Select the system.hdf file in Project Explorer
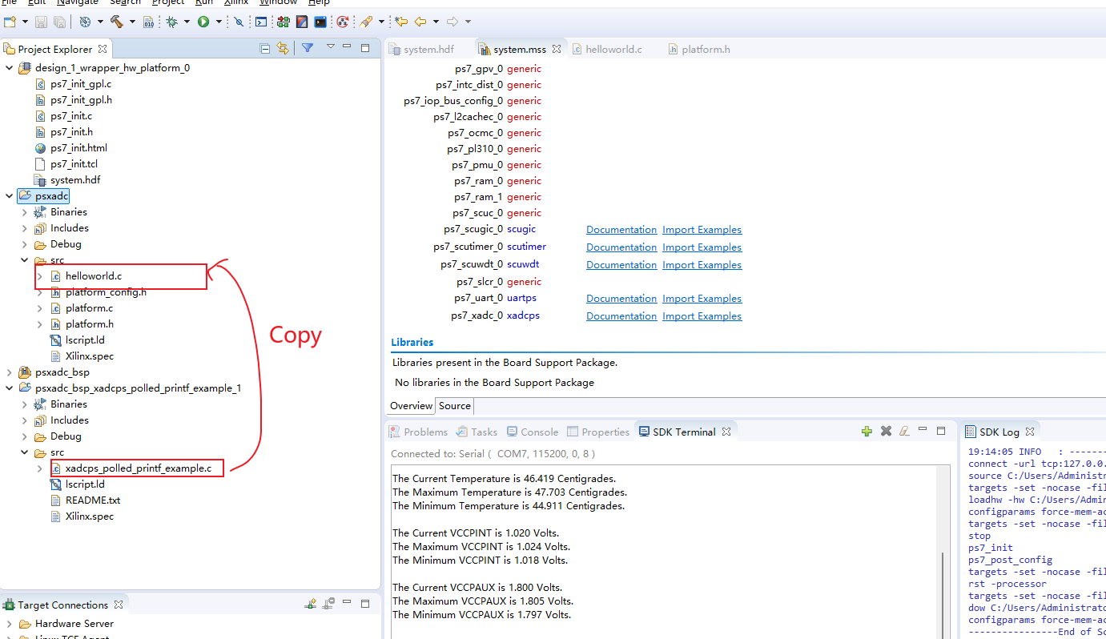The image size is (1106, 639). (x=75, y=180)
